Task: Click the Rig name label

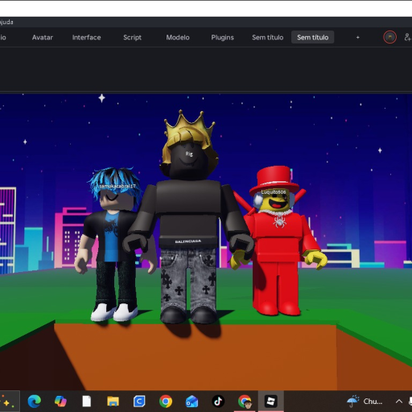Action: click(x=189, y=154)
